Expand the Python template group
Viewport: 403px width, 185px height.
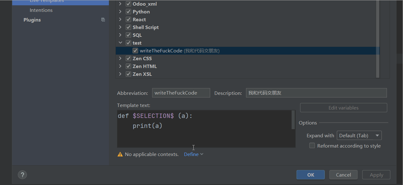(x=120, y=12)
